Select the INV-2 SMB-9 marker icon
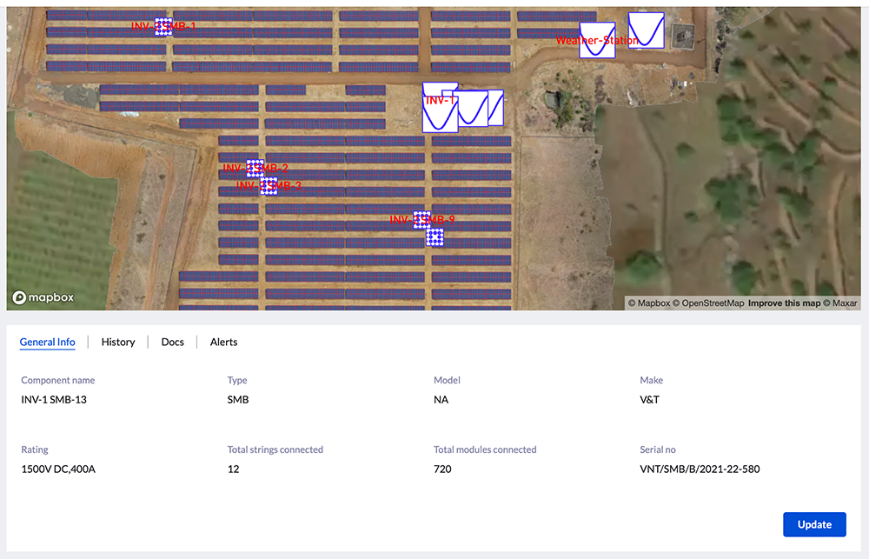This screenshot has width=869, height=559. pyautogui.click(x=421, y=220)
